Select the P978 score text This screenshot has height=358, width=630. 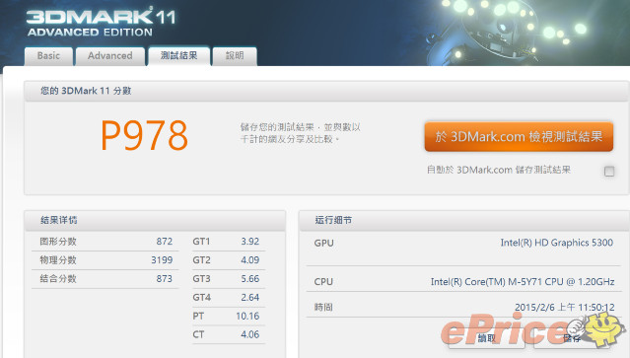[x=144, y=135]
